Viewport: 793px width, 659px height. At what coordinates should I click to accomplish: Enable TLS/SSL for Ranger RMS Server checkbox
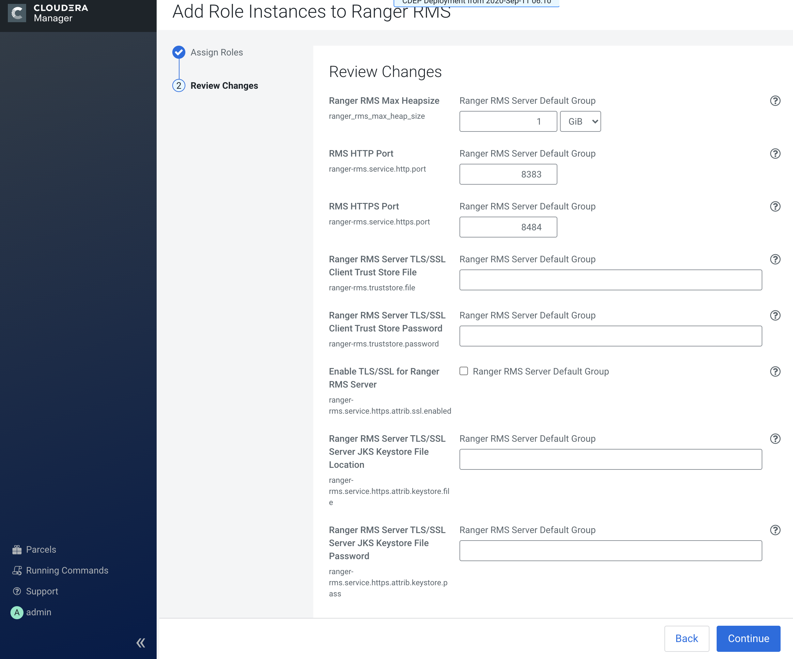pos(464,371)
